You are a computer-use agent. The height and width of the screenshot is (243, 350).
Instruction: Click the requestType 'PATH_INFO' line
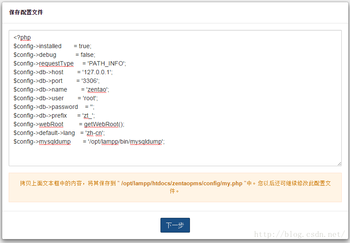pyautogui.click(x=70, y=63)
